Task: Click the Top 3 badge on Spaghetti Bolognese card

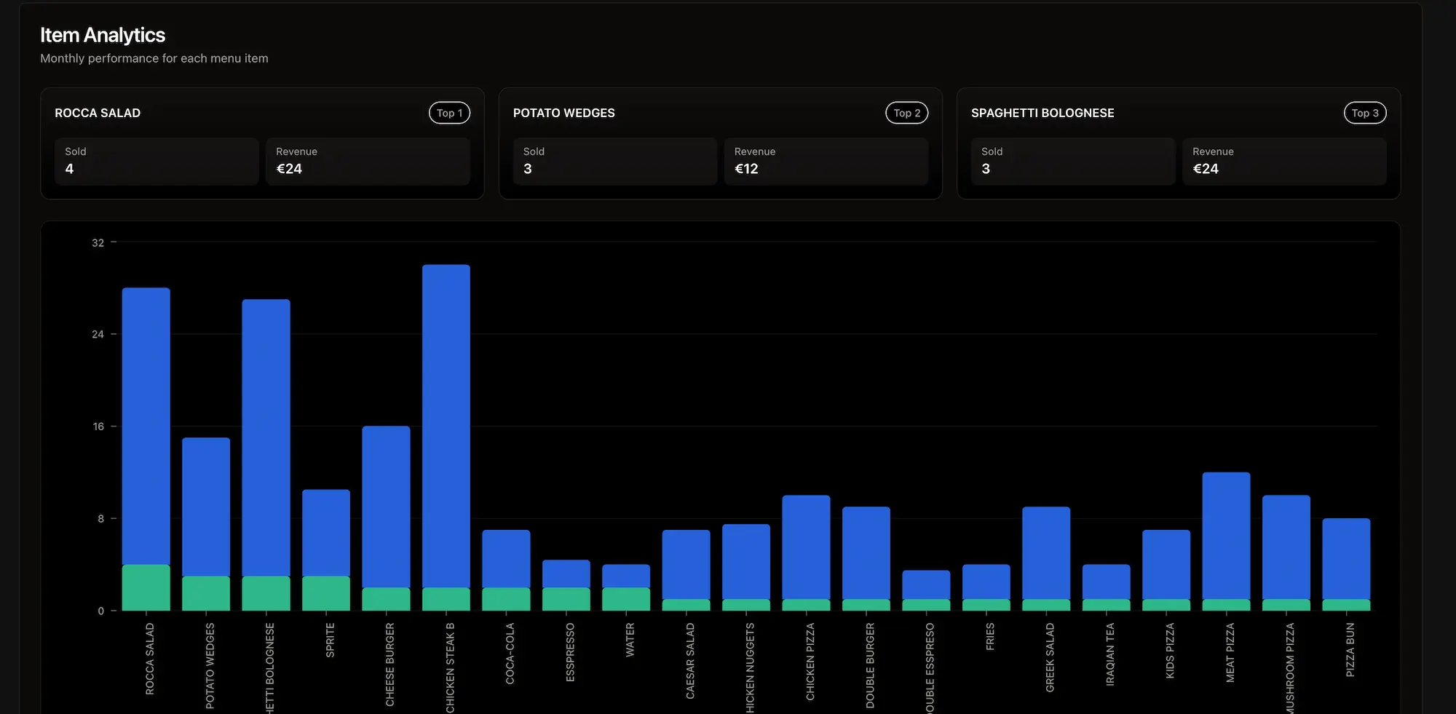Action: click(x=1365, y=113)
